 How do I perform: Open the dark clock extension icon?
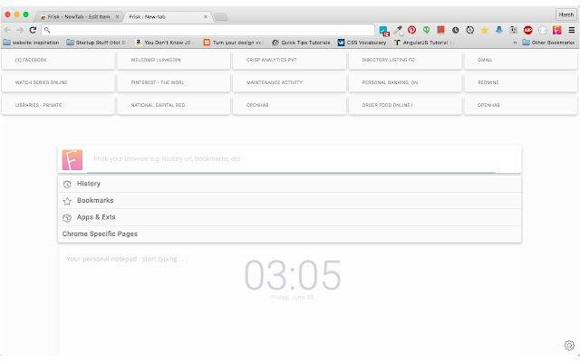pyautogui.click(x=455, y=30)
